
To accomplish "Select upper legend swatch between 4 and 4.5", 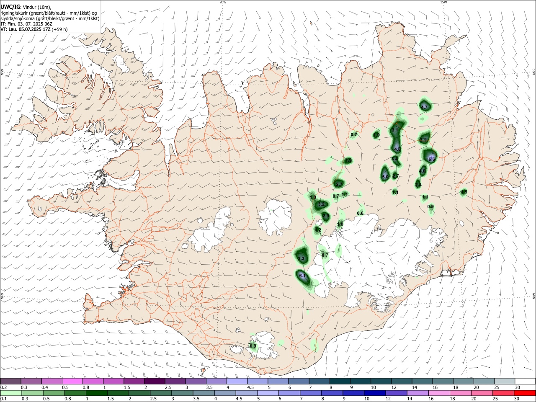I will pos(237,381).
